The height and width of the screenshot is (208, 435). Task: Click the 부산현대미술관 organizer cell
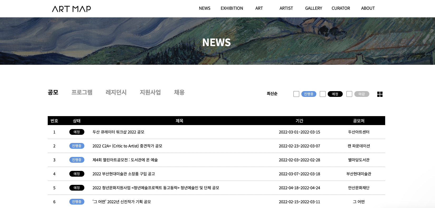[359, 174]
